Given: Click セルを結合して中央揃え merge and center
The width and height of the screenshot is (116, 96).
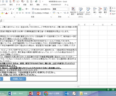Looking at the screenshot, I should pos(41,13).
